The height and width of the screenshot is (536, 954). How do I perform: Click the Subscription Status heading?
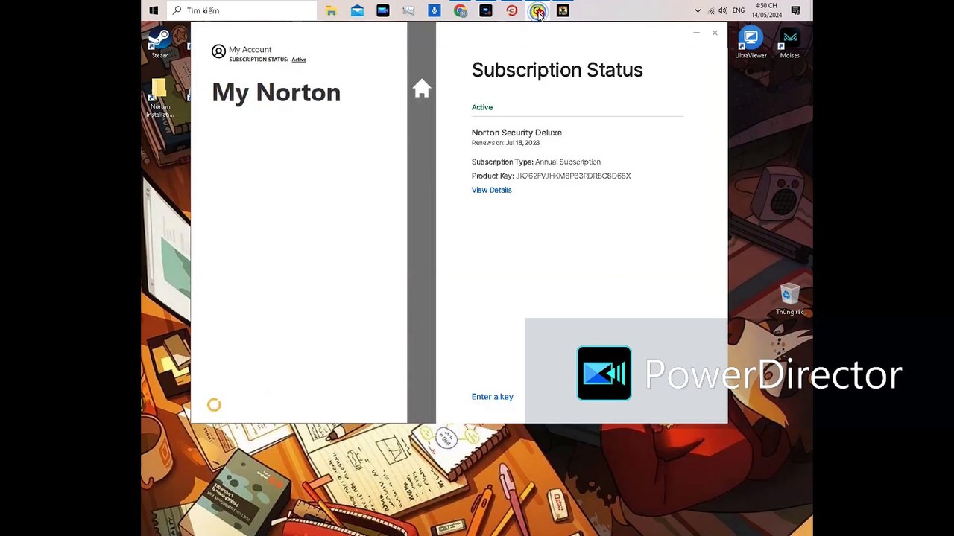557,70
